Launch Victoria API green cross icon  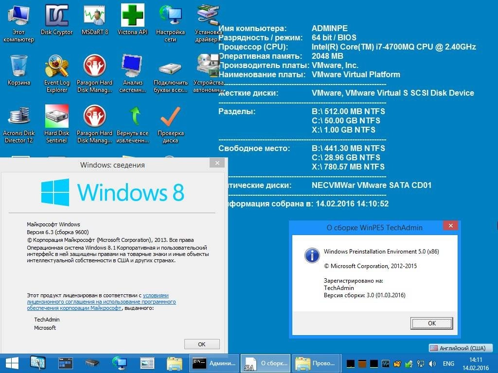132,19
